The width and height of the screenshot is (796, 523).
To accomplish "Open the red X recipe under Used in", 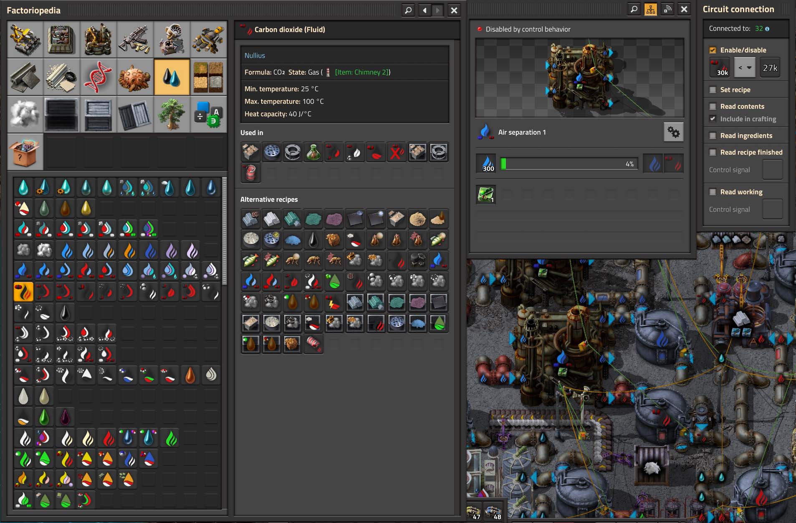I will pos(397,152).
